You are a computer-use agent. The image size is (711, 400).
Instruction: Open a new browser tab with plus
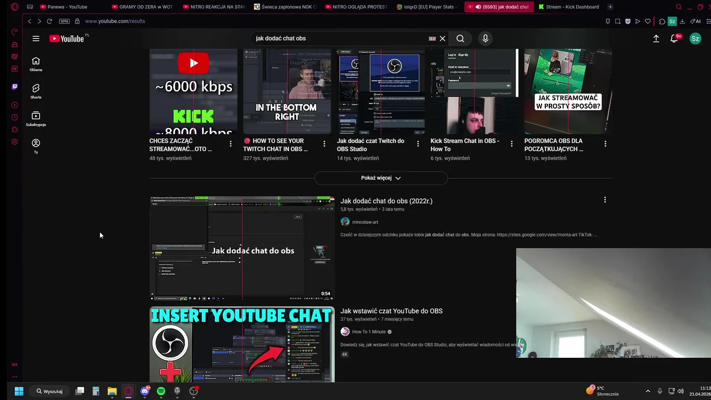coord(610,7)
